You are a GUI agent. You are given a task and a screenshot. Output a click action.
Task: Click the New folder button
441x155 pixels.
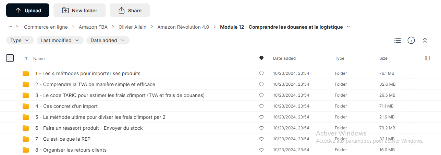click(79, 10)
